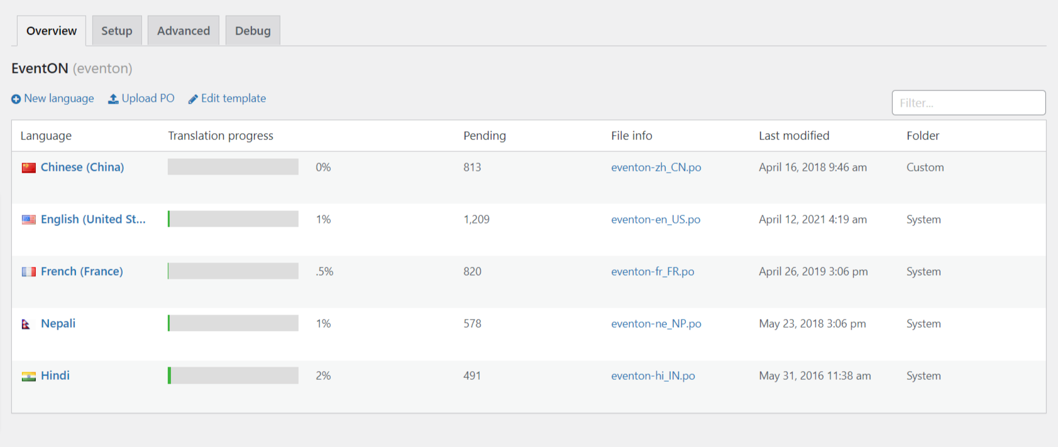Screen dimensions: 1058x447
Task: Click the Nepal flag icon
Action: pos(26,324)
